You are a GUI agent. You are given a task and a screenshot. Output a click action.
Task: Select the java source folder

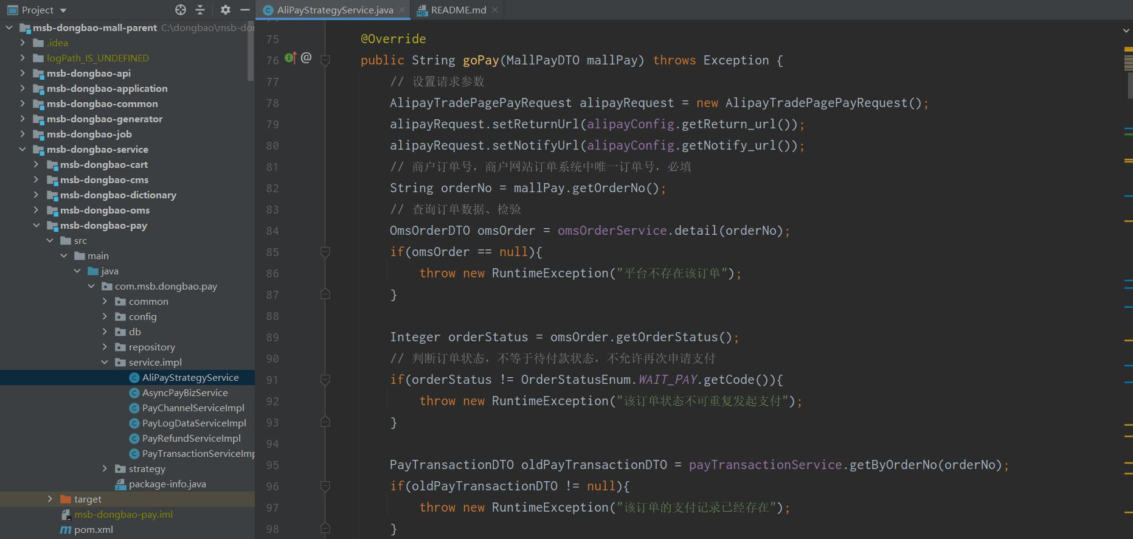[110, 271]
